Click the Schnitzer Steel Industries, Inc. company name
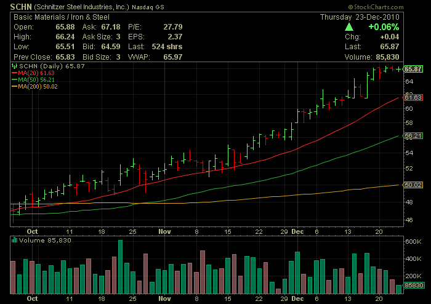This screenshot has height=304, width=431. (81, 7)
